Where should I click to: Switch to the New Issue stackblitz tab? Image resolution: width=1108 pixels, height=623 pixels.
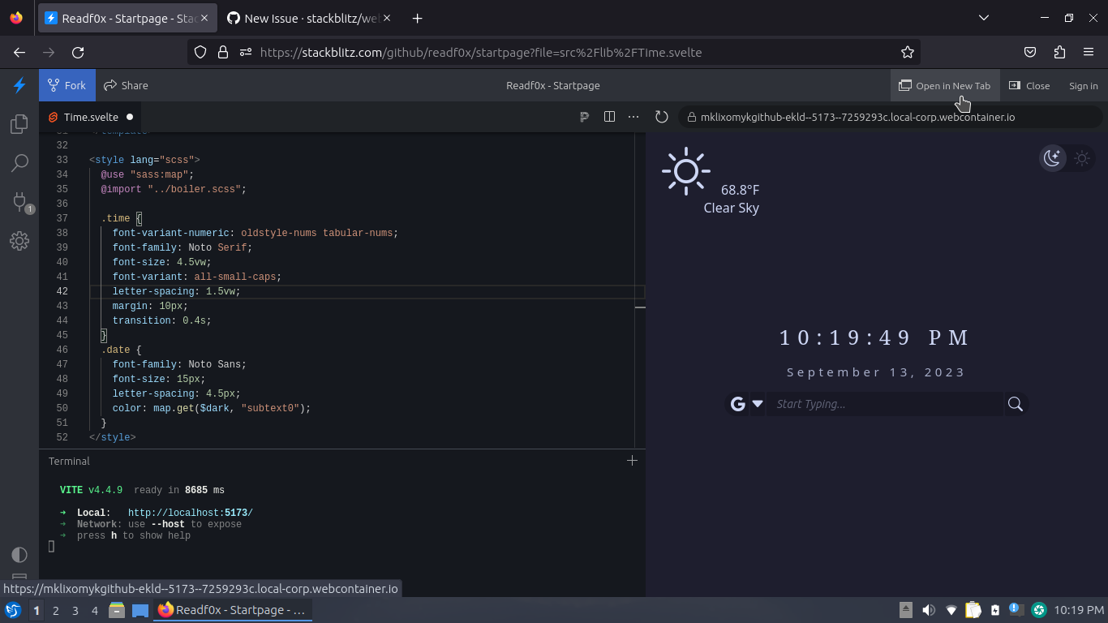[x=300, y=18]
